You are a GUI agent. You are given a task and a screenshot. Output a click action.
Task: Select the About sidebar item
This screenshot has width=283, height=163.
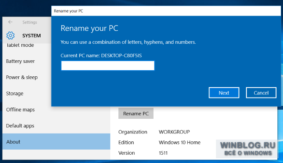coord(56,142)
